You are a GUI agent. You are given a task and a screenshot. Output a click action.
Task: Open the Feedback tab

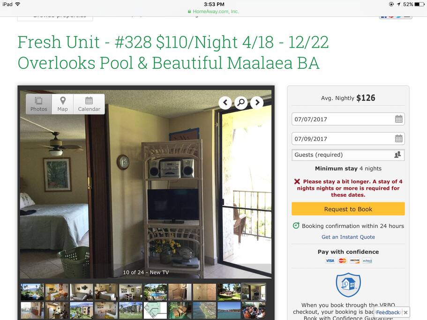[388, 313]
